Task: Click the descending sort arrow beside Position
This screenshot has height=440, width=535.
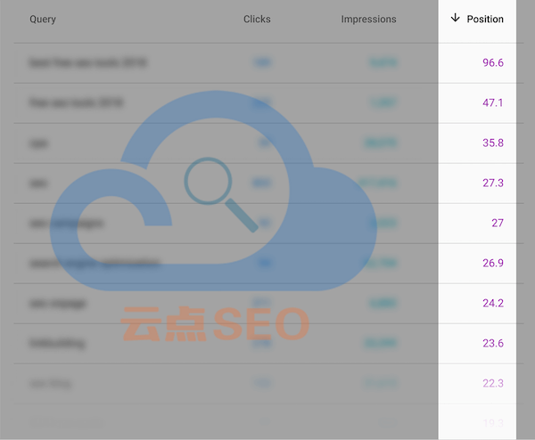Action: [x=455, y=18]
